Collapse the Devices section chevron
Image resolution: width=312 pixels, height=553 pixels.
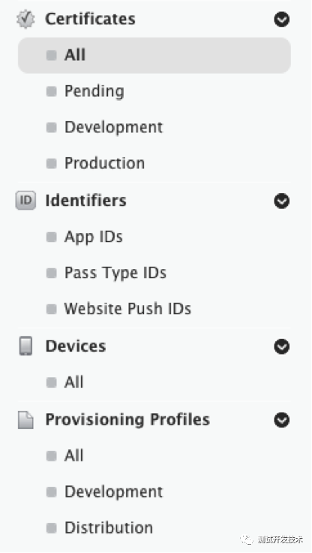282,346
